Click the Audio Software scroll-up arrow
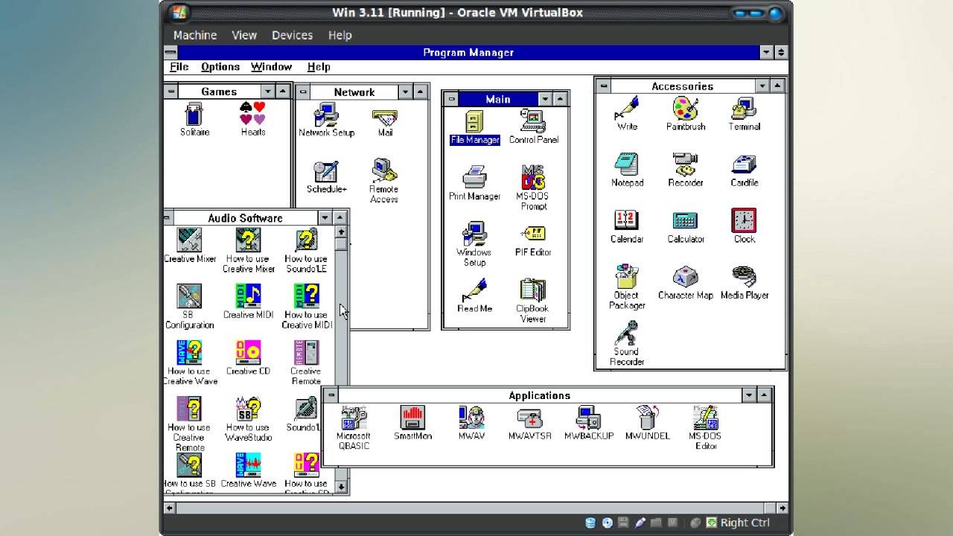This screenshot has width=953, height=536. click(x=341, y=232)
